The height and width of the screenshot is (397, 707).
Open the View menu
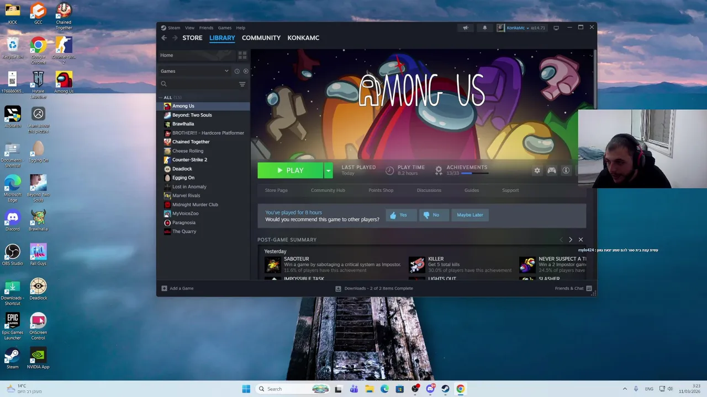pyautogui.click(x=189, y=28)
